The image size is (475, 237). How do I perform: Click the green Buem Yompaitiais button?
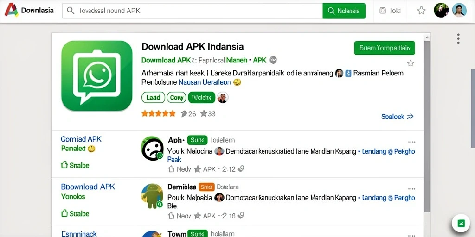tap(385, 48)
